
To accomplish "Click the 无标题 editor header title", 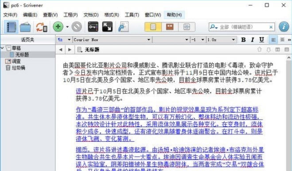I will pyautogui.click(x=92, y=50).
